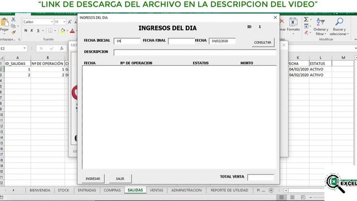Open Calibri font name dropdown

(52, 22)
